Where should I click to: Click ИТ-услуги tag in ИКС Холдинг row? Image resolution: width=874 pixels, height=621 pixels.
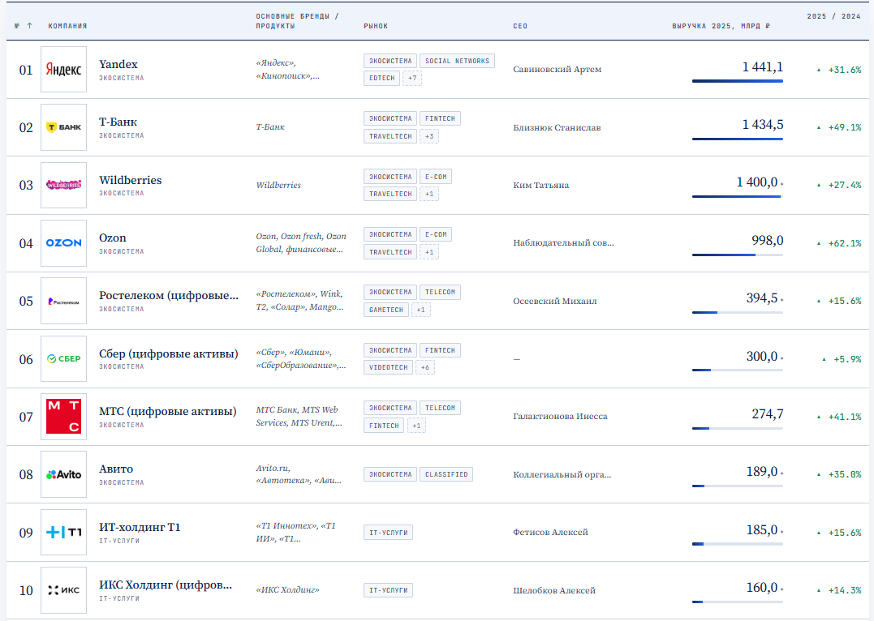(388, 590)
